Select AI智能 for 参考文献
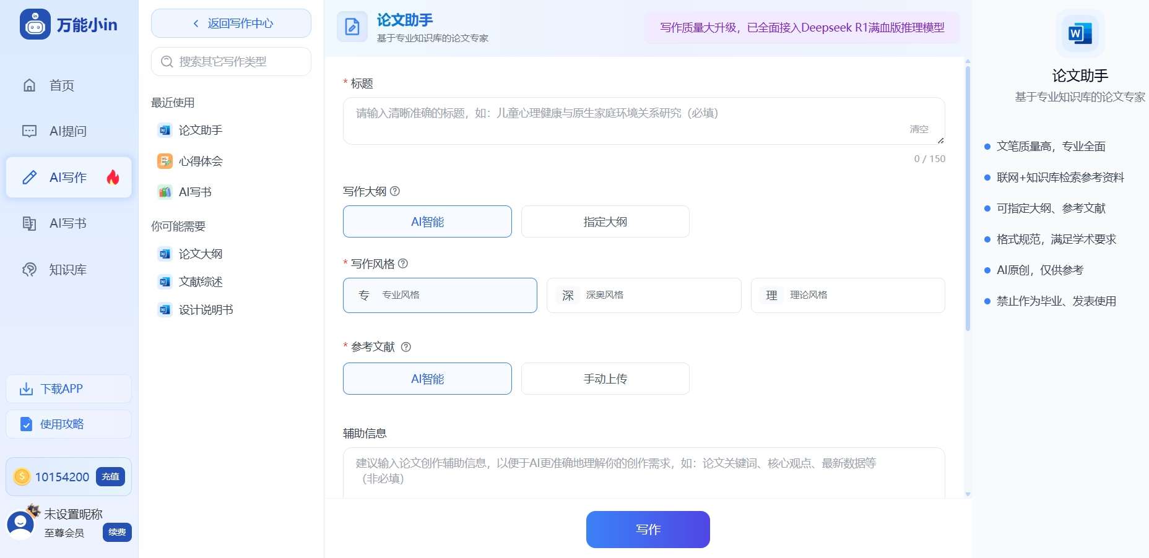1149x558 pixels. [x=427, y=379]
